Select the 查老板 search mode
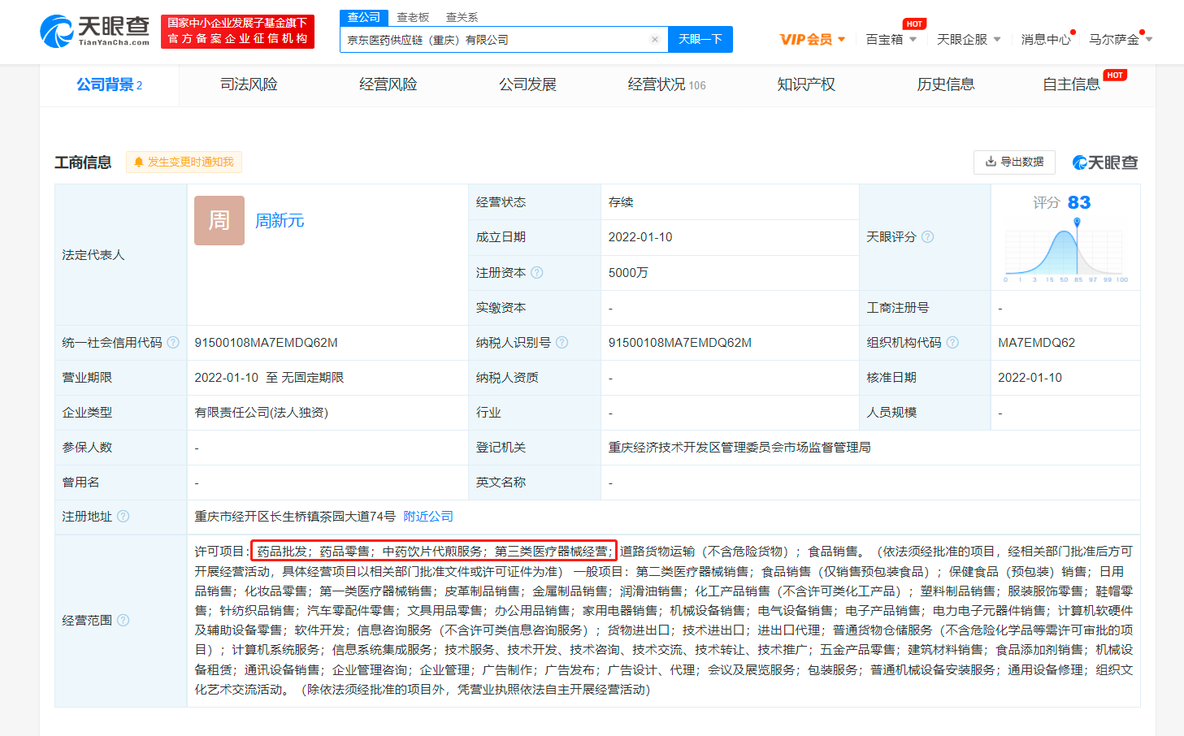Image resolution: width=1184 pixels, height=736 pixels. pyautogui.click(x=413, y=17)
